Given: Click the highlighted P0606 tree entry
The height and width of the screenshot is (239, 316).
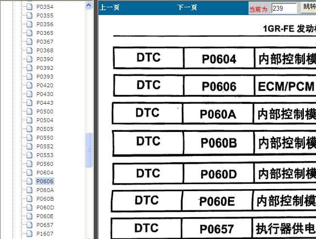Looking at the screenshot, I should click(x=45, y=181).
